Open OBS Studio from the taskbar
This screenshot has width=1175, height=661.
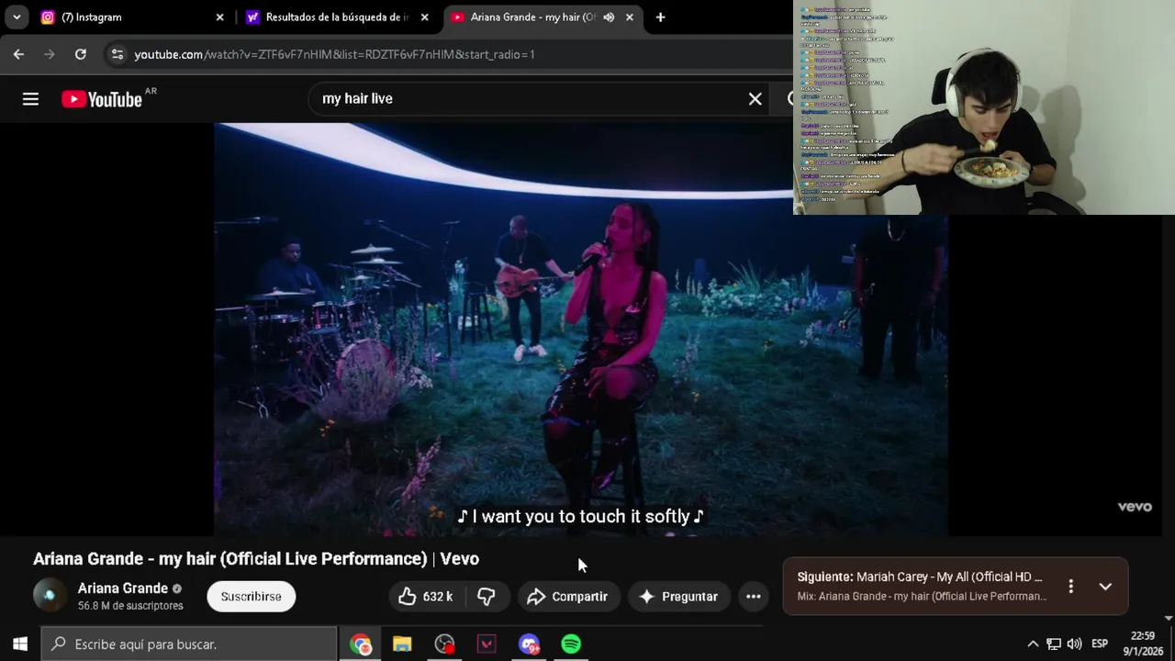[444, 644]
